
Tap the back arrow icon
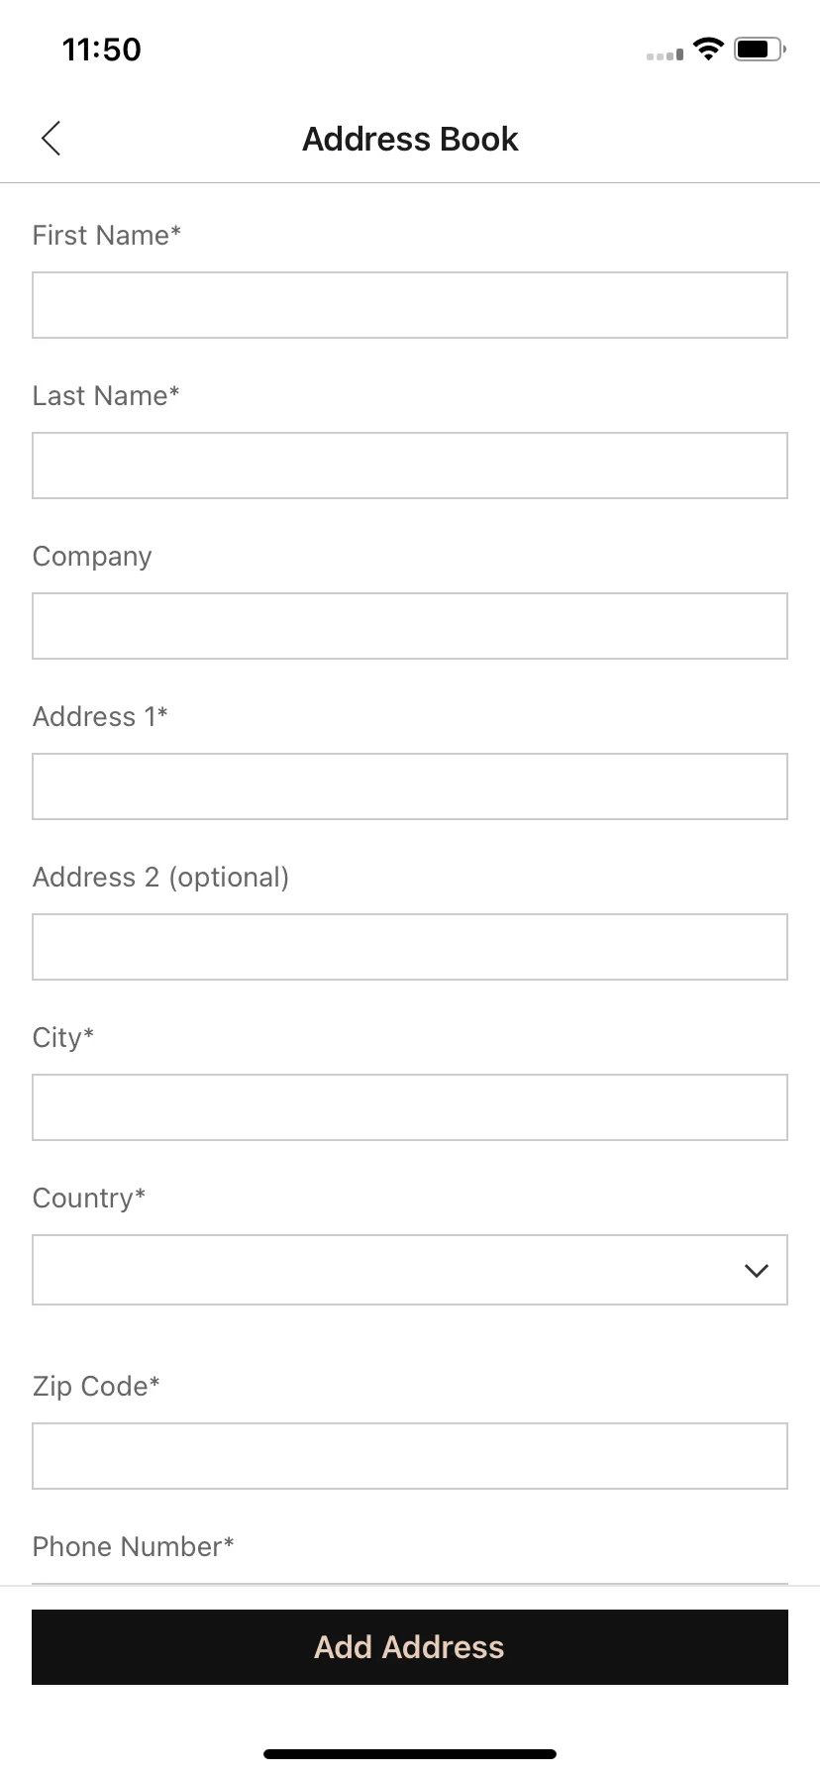tap(51, 139)
